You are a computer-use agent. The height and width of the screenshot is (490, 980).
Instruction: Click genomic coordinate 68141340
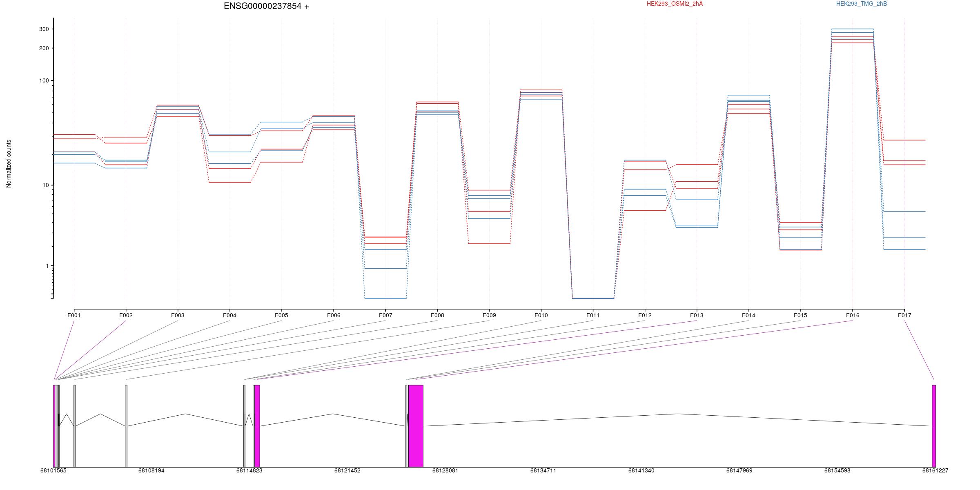tap(641, 470)
